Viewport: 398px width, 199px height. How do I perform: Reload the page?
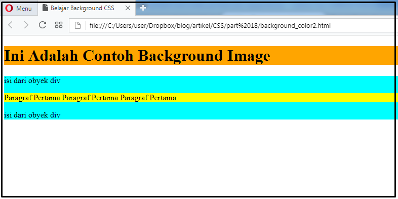point(43,25)
